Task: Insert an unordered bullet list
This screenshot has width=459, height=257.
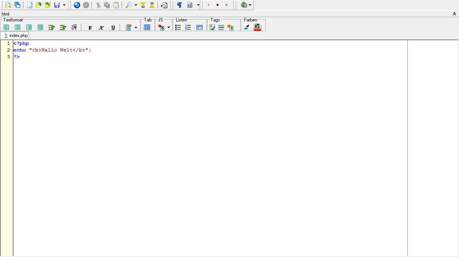Action: (x=178, y=27)
